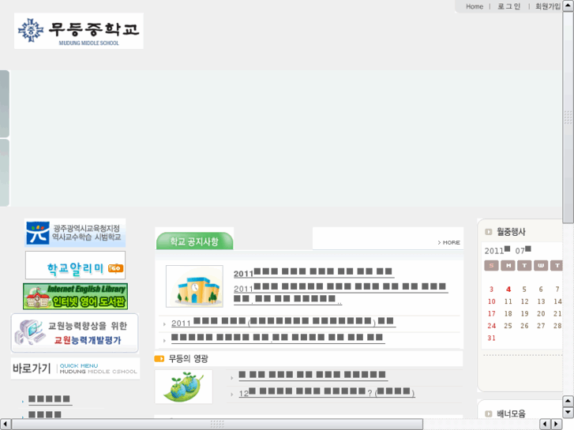Click the Wednesday W column header
Image resolution: width=574 pixels, height=430 pixels.
[x=541, y=265]
